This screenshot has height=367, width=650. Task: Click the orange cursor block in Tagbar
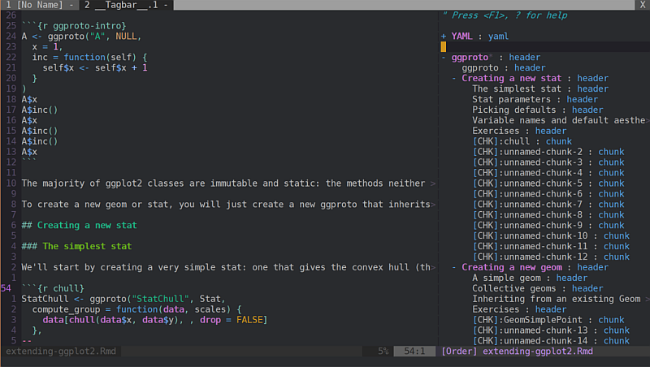pos(444,47)
